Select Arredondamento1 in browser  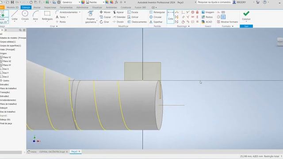[x=8, y=100]
